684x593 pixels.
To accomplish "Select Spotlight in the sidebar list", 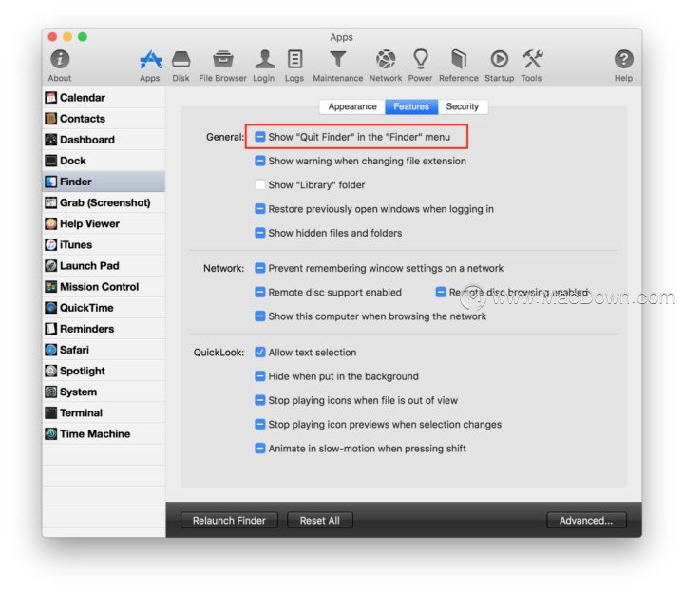I will pyautogui.click(x=104, y=371).
